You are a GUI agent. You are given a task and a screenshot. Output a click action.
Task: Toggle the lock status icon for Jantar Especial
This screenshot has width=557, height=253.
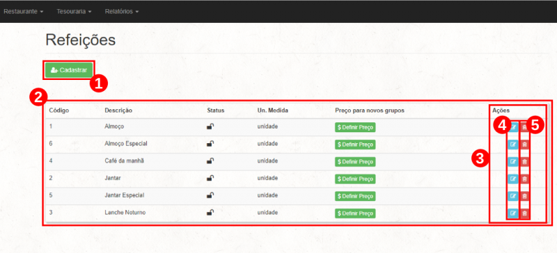point(210,195)
